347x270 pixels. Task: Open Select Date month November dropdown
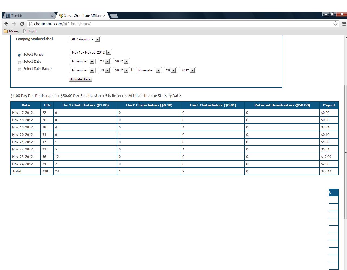[x=83, y=61]
